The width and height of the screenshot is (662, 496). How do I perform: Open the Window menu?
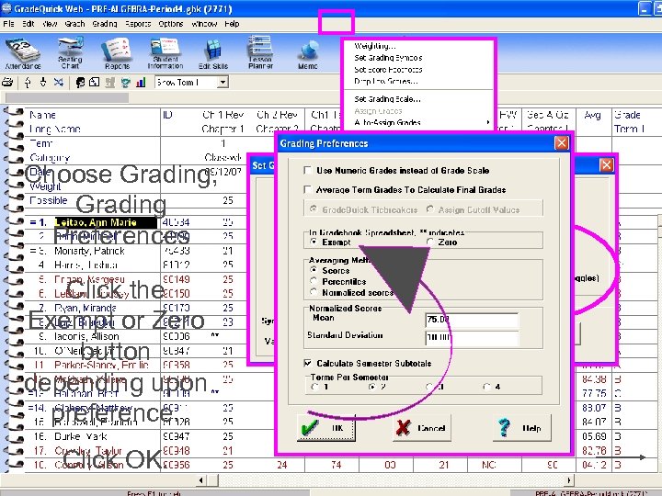click(204, 24)
